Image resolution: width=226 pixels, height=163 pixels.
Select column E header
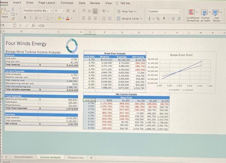(x=90, y=32)
